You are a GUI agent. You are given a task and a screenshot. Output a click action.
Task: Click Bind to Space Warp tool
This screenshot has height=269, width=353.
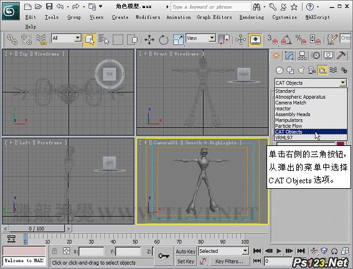point(41,39)
